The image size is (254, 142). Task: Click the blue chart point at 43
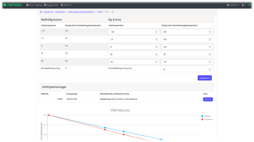(x=124, y=131)
